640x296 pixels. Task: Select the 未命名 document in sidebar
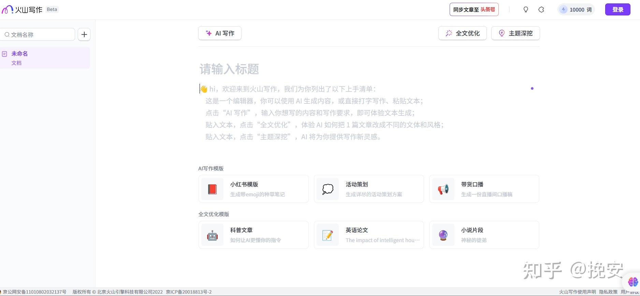(x=45, y=58)
